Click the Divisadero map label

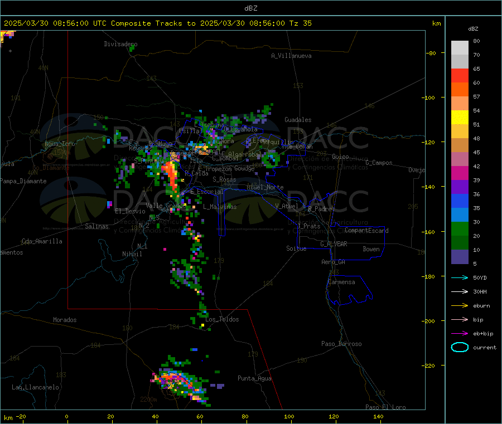[120, 44]
